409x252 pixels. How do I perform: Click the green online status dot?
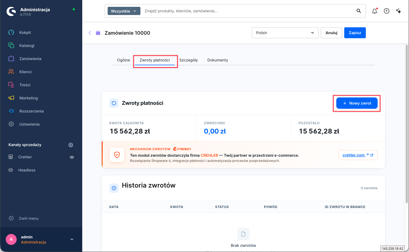[74, 9]
